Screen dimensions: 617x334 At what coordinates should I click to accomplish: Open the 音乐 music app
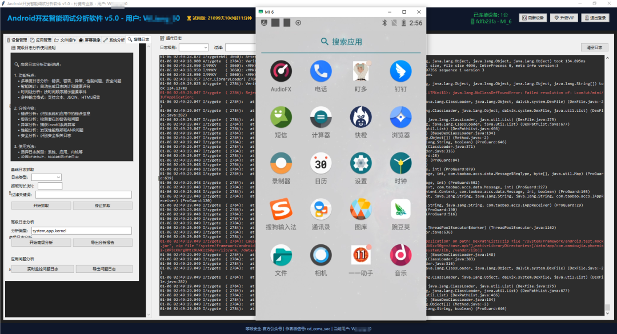tap(400, 255)
